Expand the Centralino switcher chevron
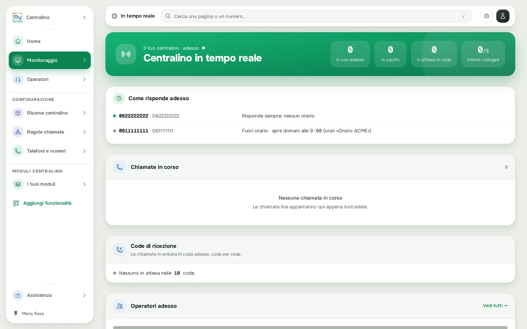The image size is (527, 329). click(x=84, y=17)
